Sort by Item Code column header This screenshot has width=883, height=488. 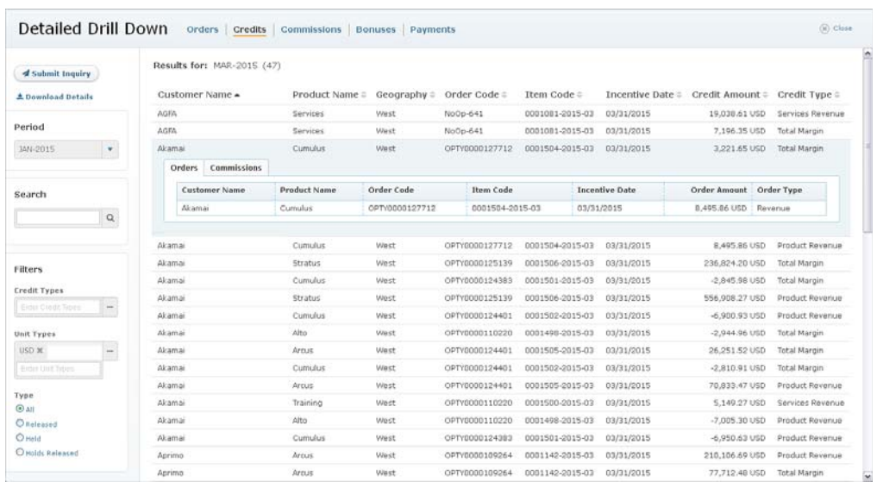[x=553, y=95]
